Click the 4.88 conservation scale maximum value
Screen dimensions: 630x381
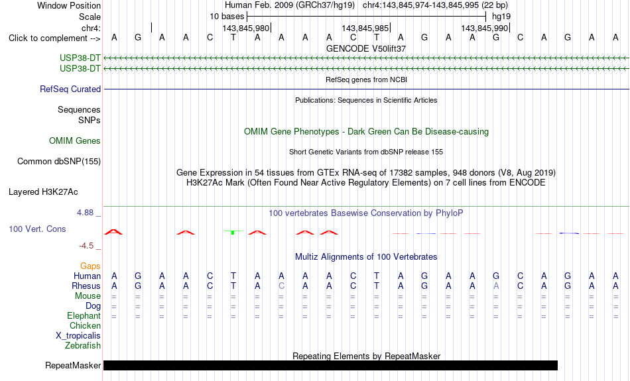85,213
